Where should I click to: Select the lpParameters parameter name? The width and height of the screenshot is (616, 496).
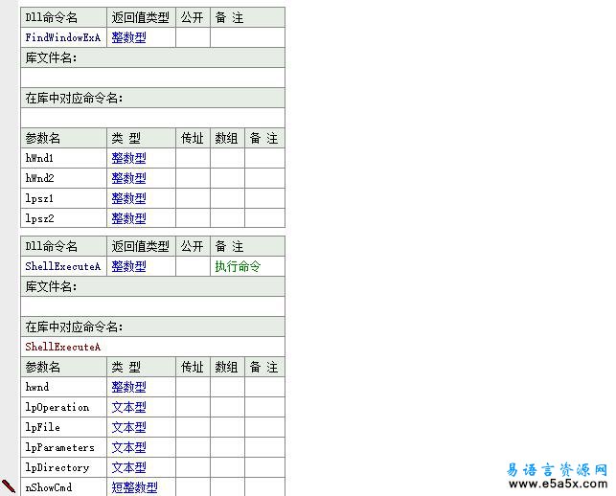coord(60,447)
